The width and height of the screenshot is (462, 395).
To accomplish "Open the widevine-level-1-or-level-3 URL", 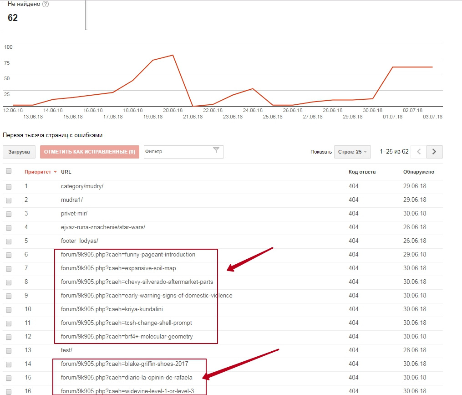I will [127, 391].
